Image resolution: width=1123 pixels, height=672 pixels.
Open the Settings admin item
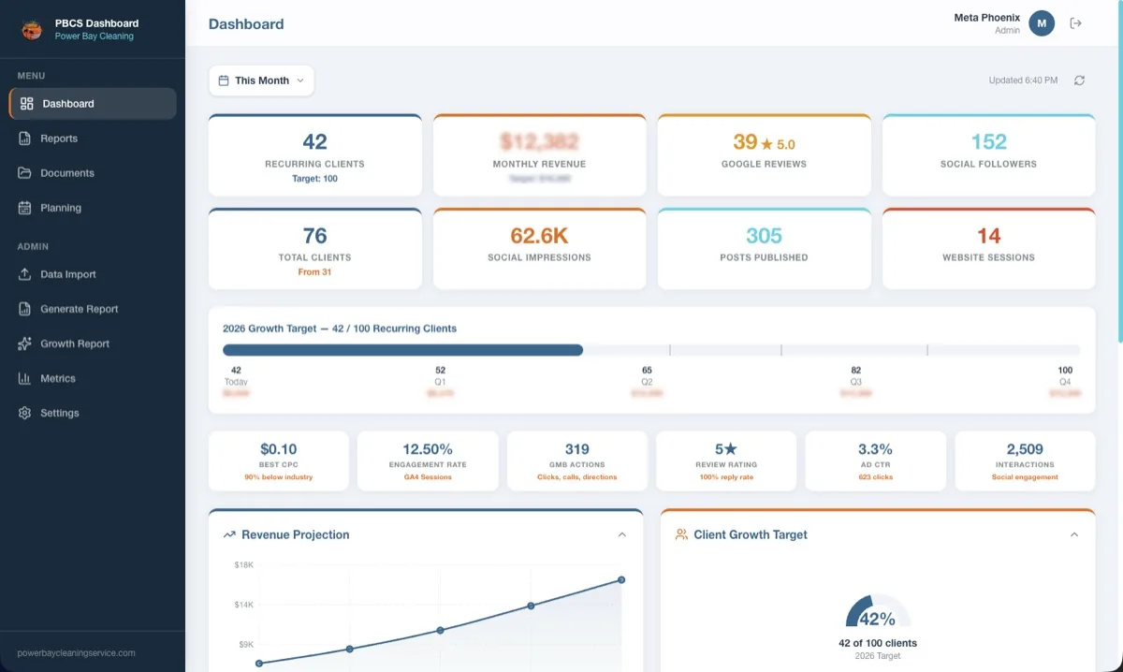pyautogui.click(x=93, y=413)
